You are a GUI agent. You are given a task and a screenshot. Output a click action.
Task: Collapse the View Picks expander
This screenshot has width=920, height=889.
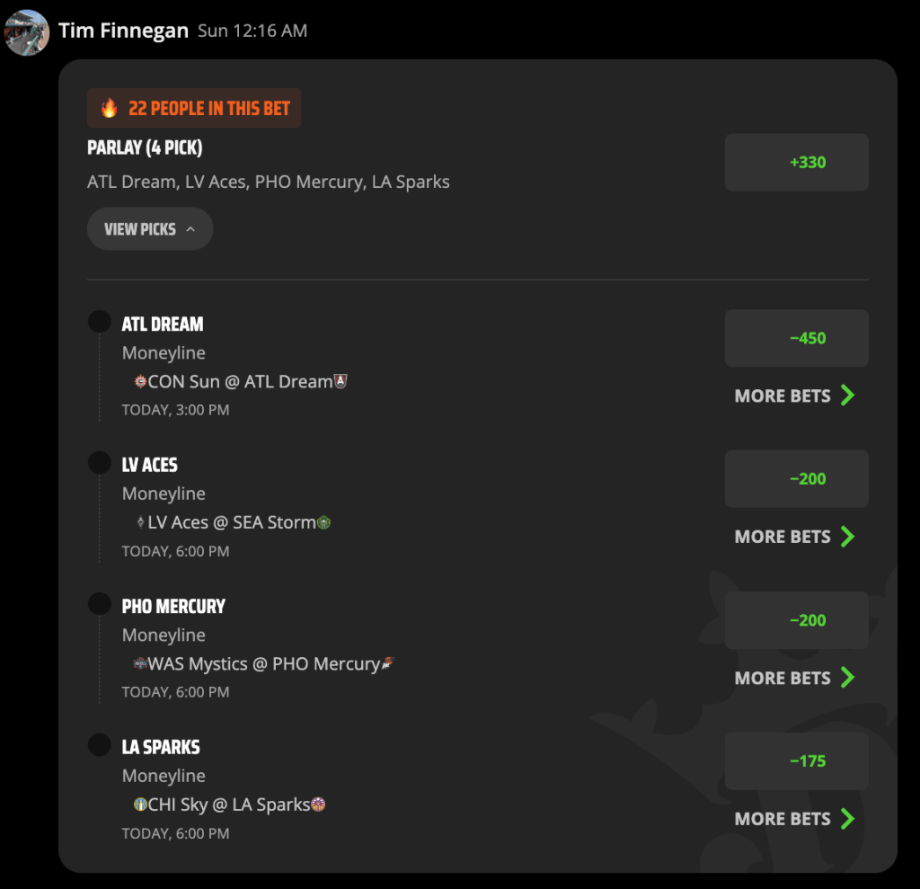(150, 229)
